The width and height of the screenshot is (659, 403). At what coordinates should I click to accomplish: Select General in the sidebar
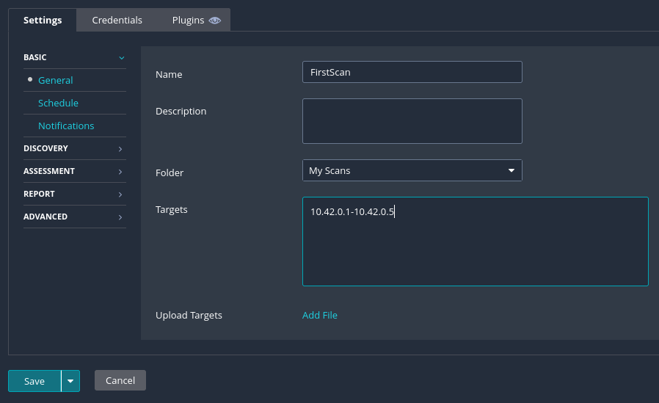pyautogui.click(x=55, y=80)
